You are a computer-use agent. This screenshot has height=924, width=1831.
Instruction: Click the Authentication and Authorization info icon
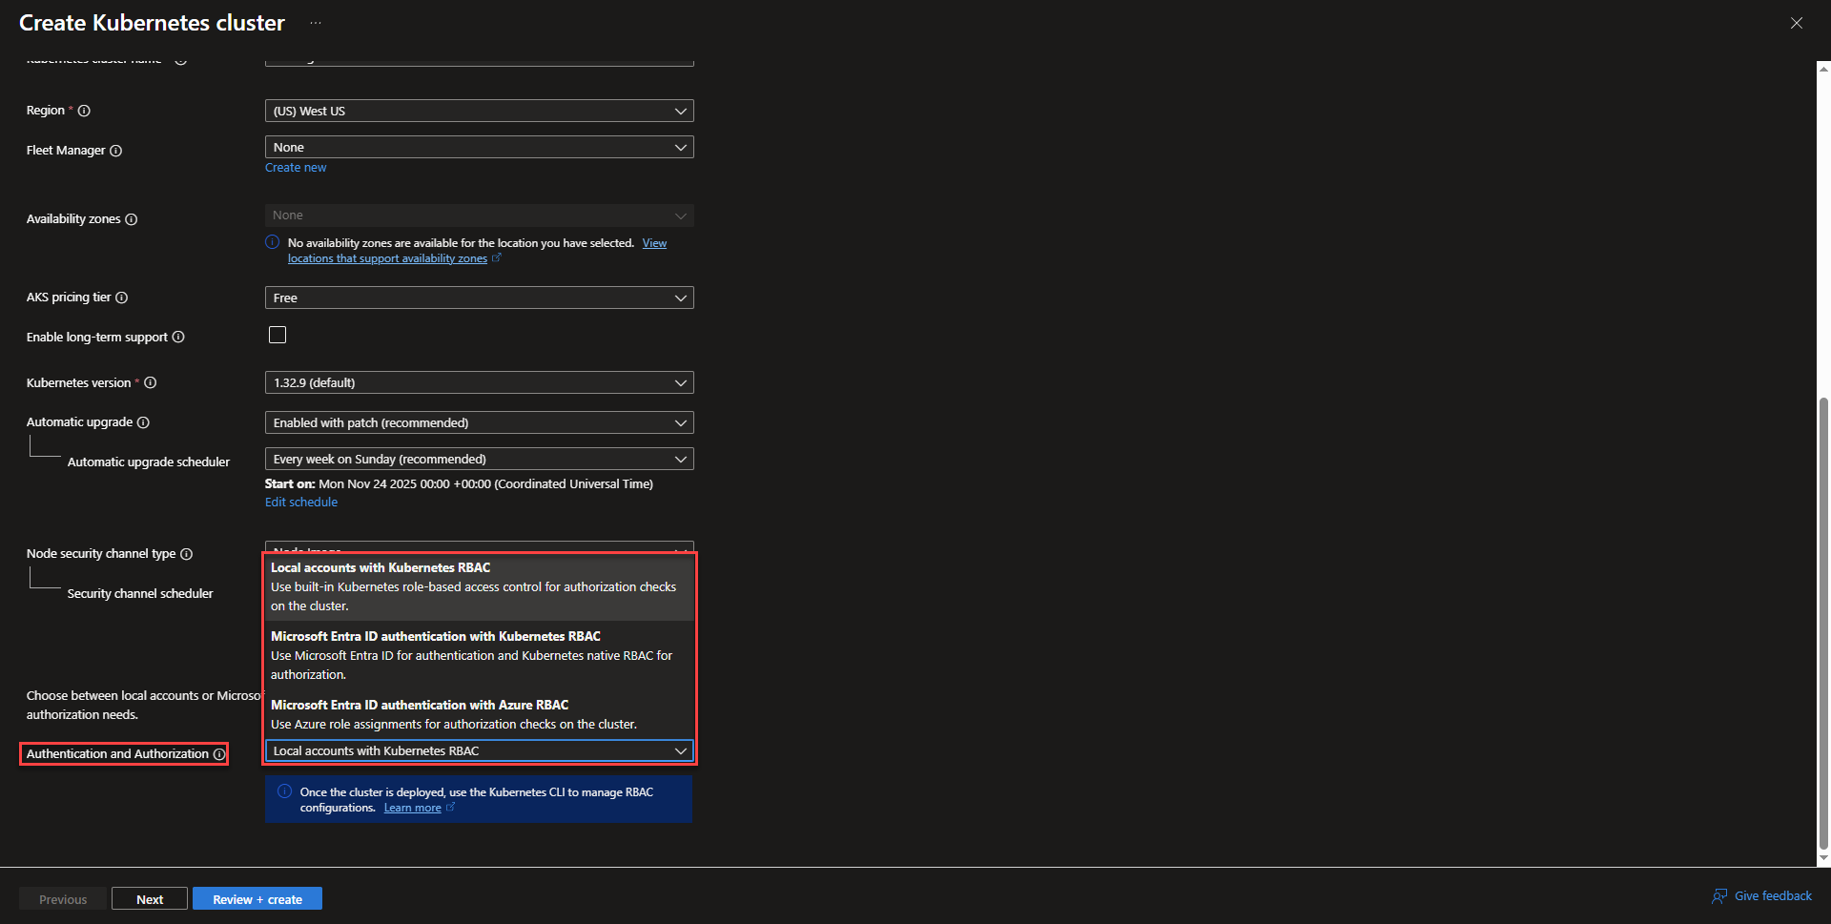pos(219,754)
